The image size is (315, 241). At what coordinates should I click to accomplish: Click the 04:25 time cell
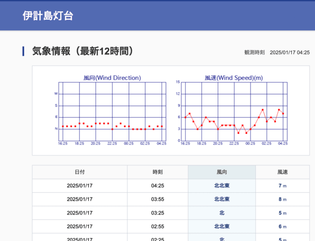[157, 185]
